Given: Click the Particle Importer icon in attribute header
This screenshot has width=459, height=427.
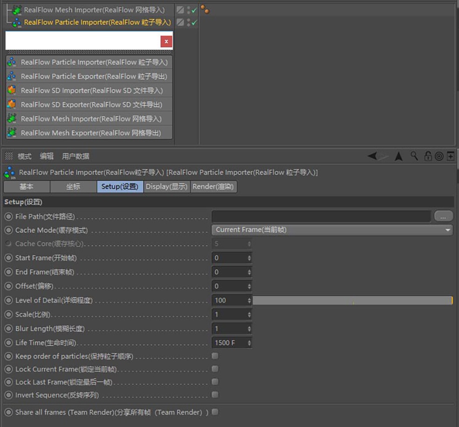Looking at the screenshot, I should point(10,172).
